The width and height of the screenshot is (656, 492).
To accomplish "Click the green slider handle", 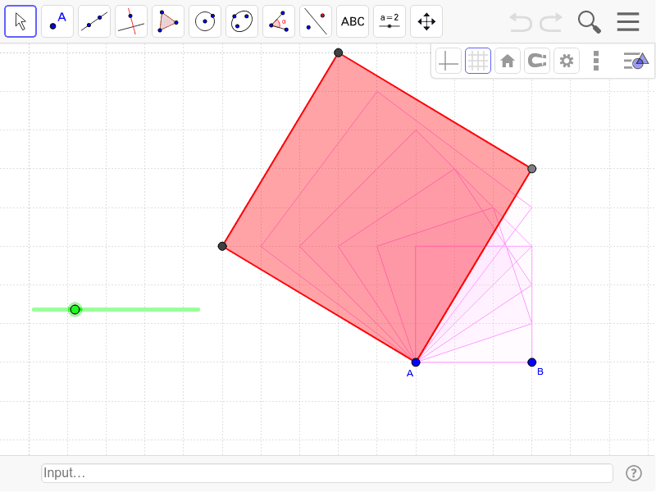I will 75,309.
